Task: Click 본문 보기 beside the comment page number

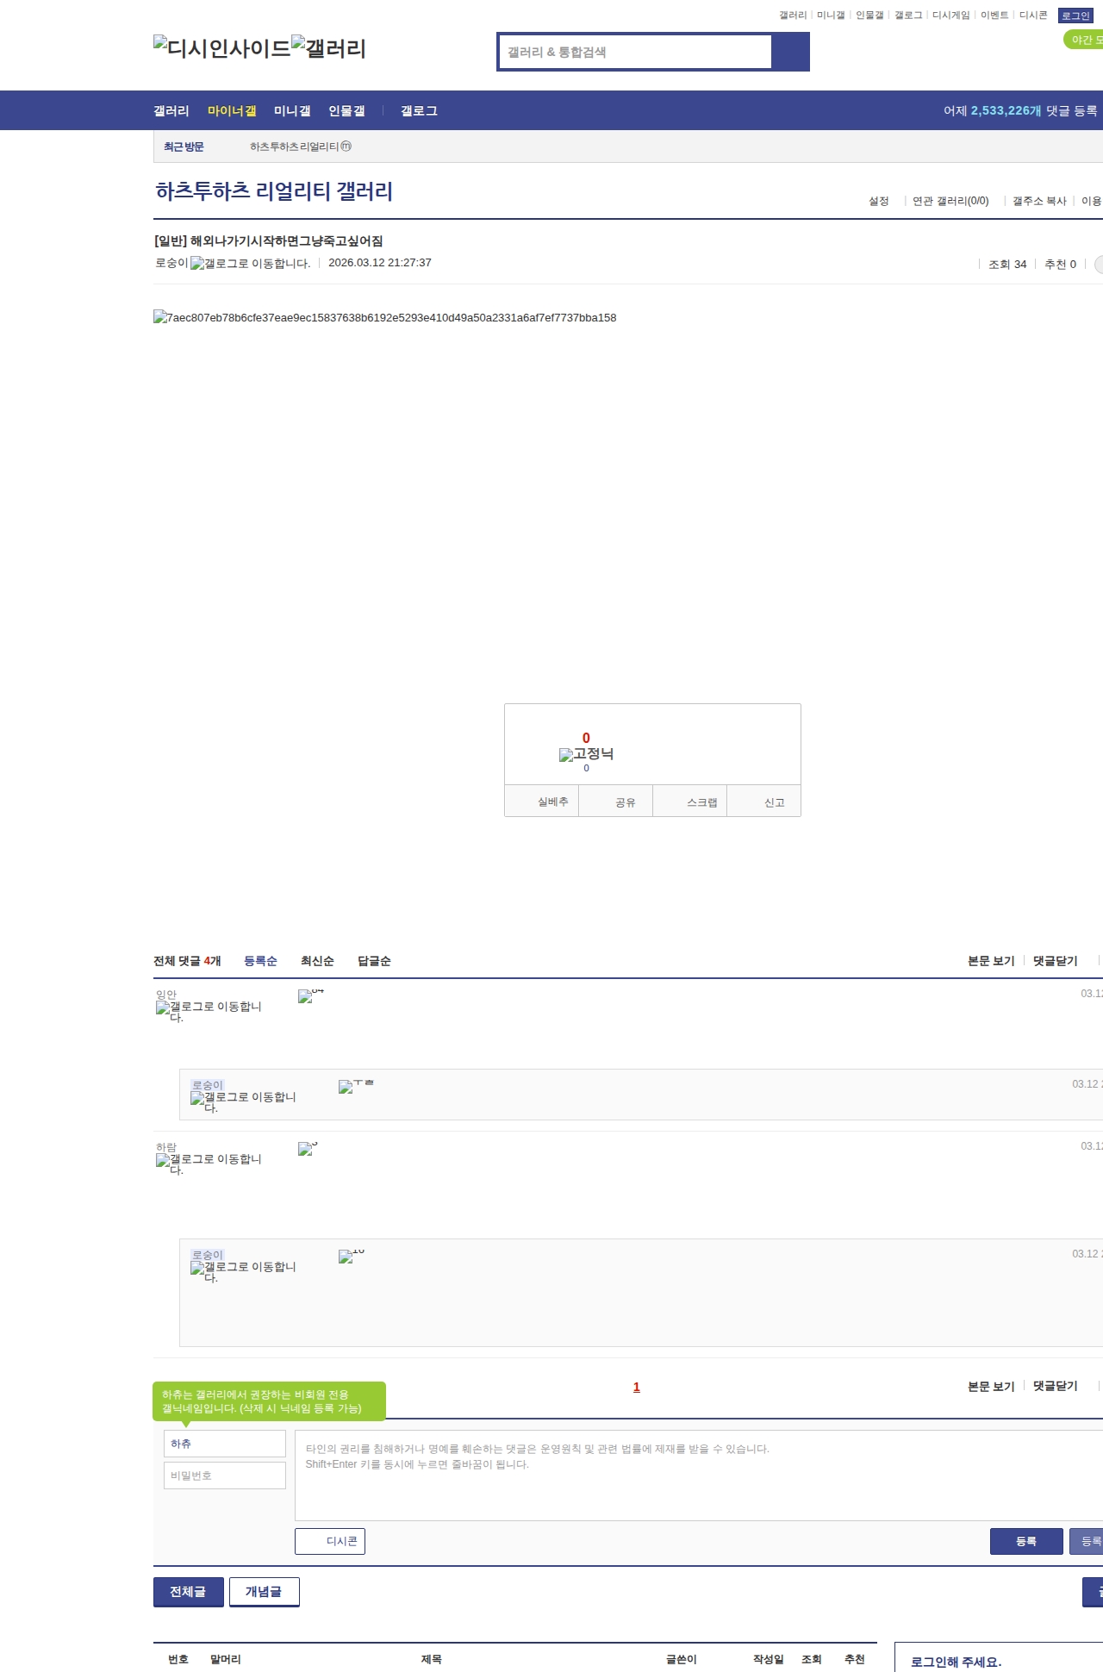Action: coord(991,1386)
